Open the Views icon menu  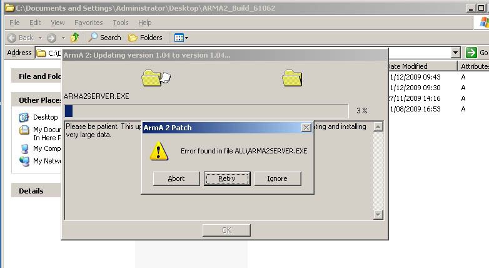181,38
